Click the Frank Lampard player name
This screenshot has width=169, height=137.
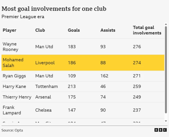12,110
